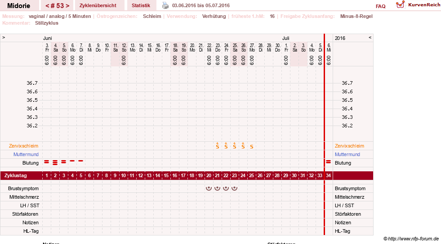Click bleeding marker on cycle day 1
Screen dimensions: 441x244
47,162
